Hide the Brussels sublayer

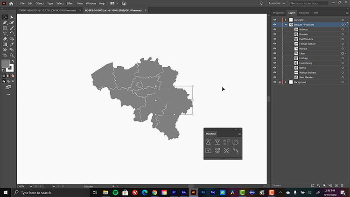click(x=275, y=34)
